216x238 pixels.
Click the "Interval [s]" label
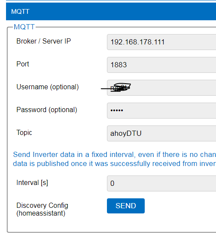pyautogui.click(x=32, y=183)
